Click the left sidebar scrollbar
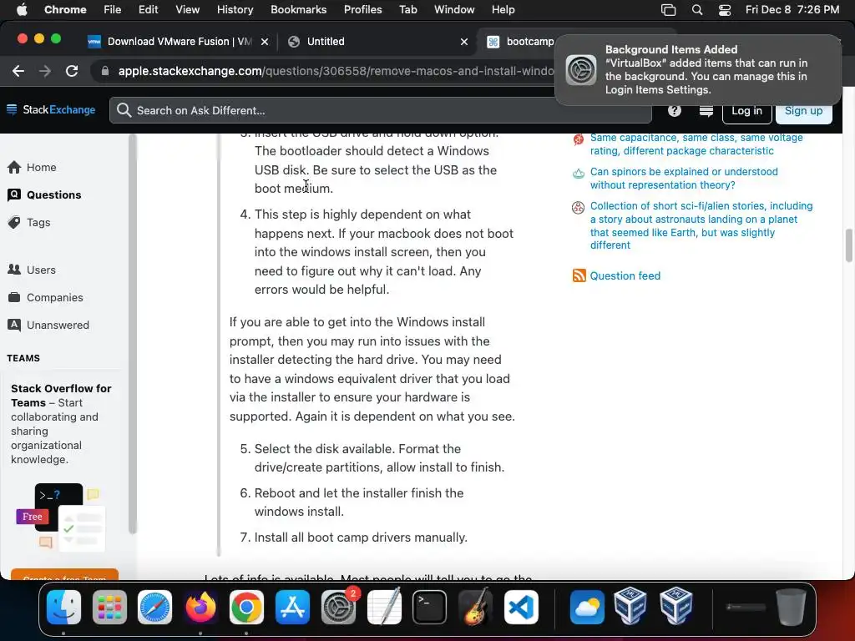 click(x=132, y=334)
